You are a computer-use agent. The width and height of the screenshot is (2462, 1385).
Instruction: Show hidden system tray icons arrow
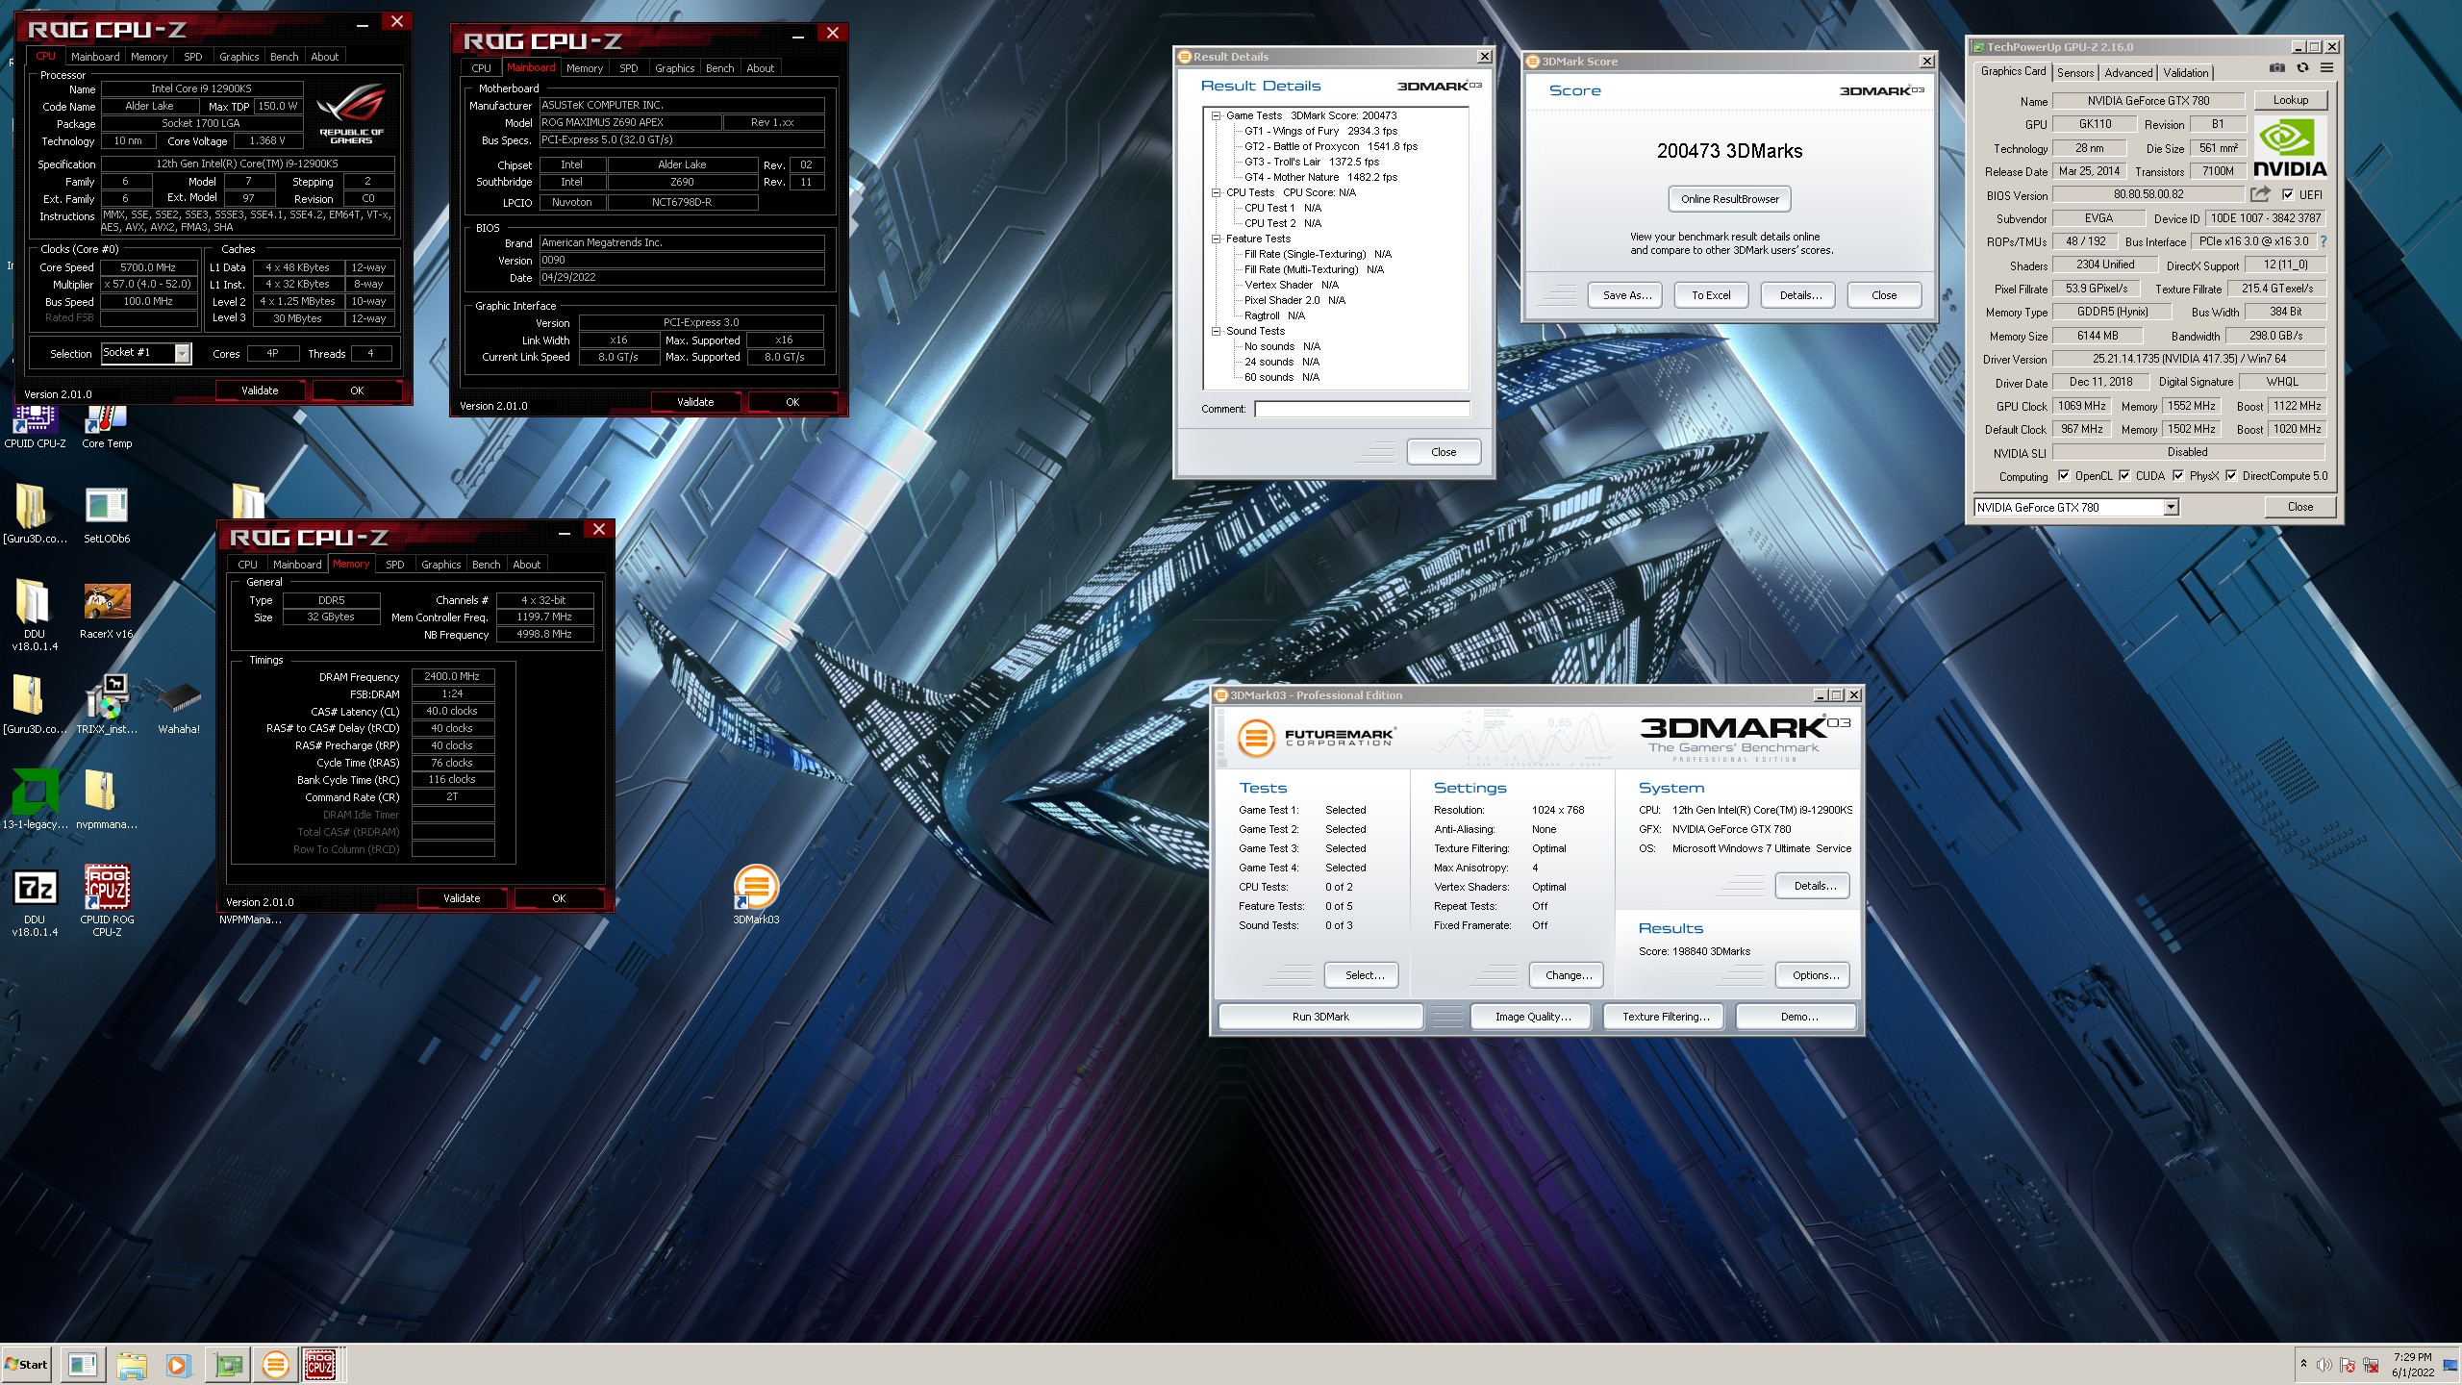point(2303,1364)
